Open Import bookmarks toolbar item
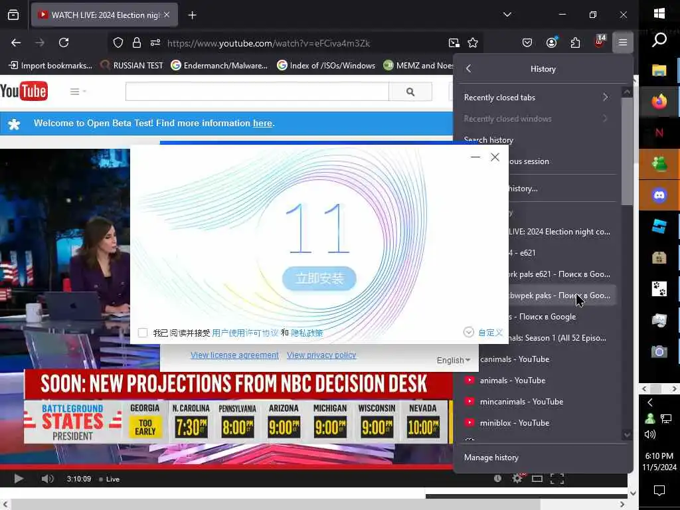 [x=50, y=66]
